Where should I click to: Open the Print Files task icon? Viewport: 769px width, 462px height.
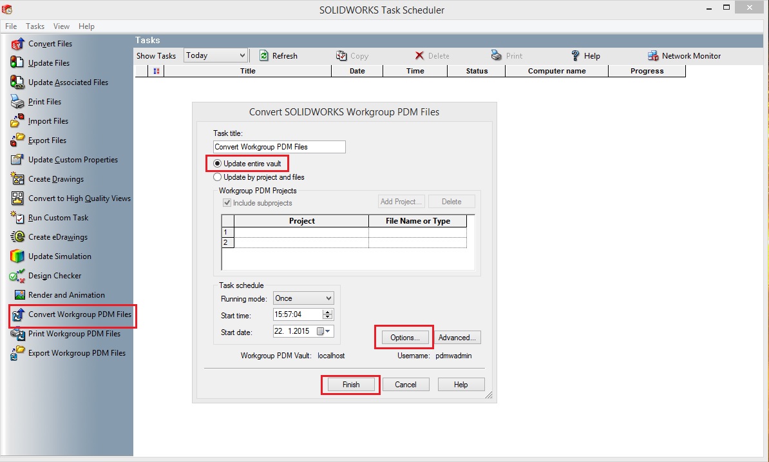click(17, 102)
